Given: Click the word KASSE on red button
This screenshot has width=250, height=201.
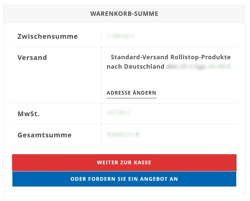Looking at the screenshot, I should [142, 162].
